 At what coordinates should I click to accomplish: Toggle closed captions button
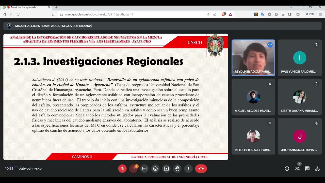144,169
